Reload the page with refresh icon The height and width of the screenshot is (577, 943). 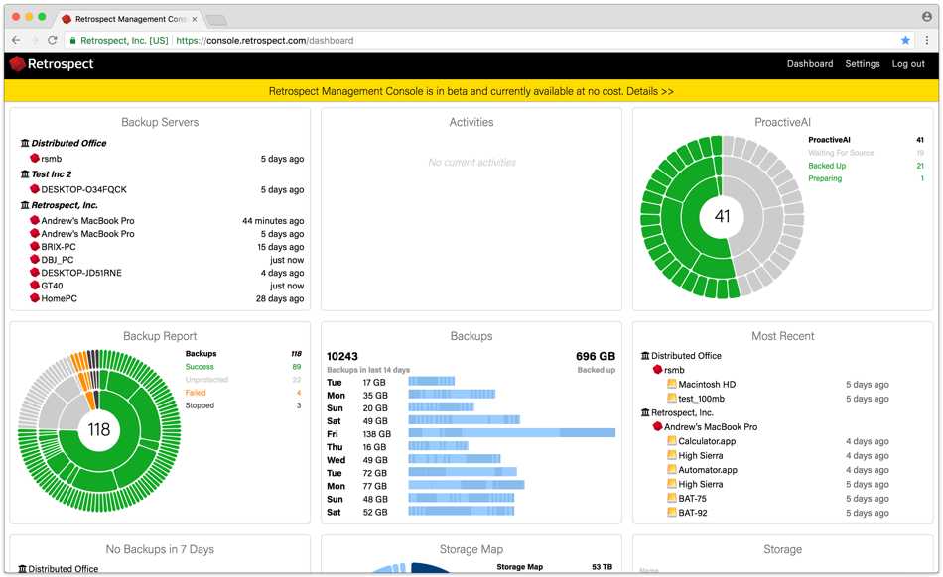point(53,41)
